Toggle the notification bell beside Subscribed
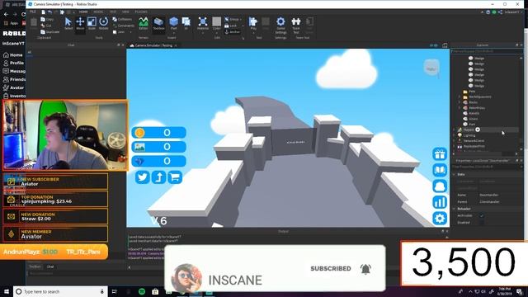The image size is (528, 297). click(365, 269)
